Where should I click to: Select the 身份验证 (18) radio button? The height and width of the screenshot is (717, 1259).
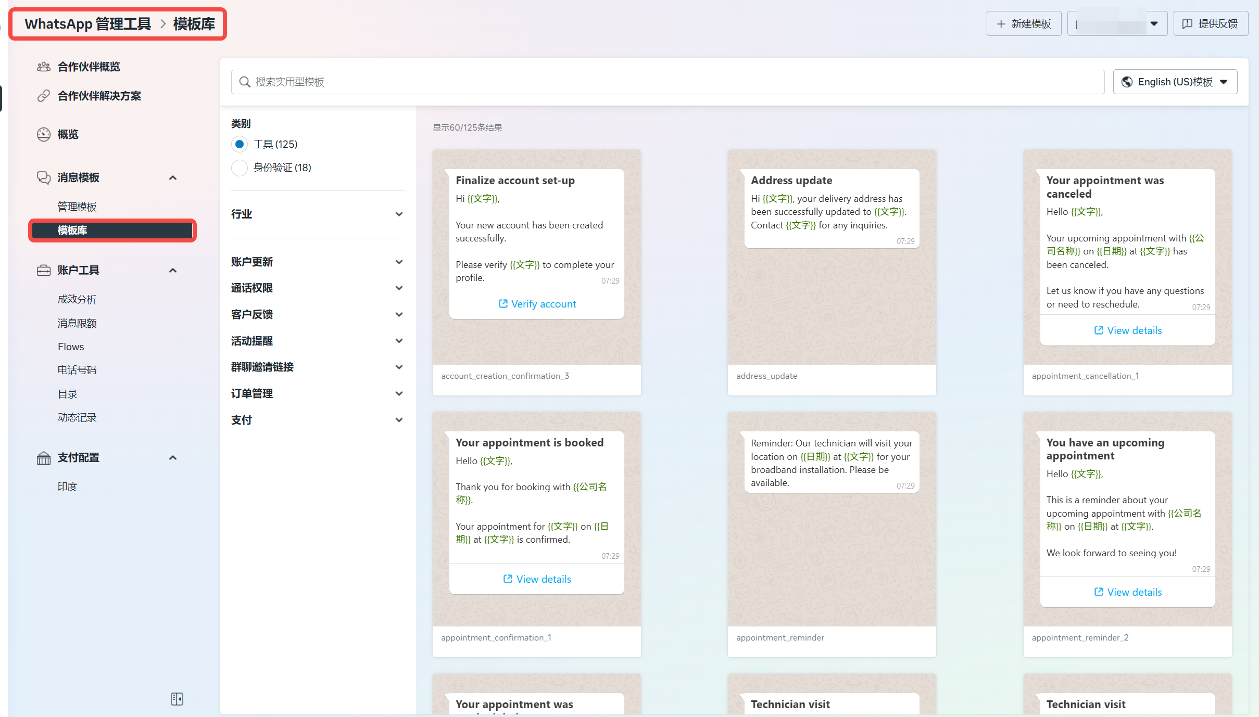pos(240,168)
